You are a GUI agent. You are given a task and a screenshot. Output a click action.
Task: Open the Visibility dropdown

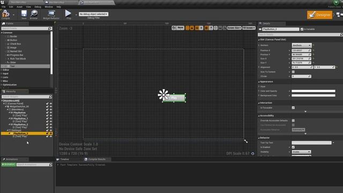[301, 152]
